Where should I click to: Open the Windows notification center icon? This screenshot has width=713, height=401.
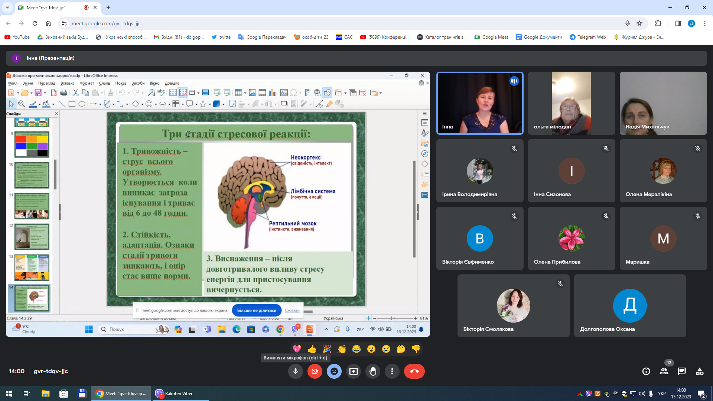click(701, 394)
